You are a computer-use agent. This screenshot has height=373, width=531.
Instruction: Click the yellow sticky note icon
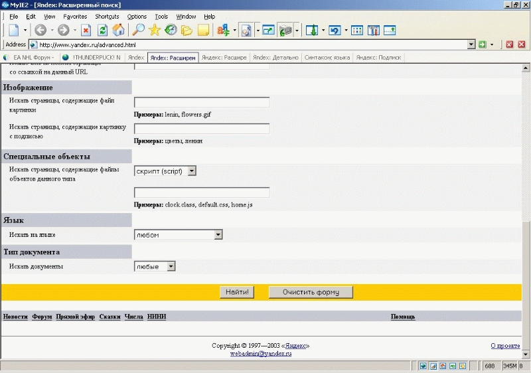[203, 30]
